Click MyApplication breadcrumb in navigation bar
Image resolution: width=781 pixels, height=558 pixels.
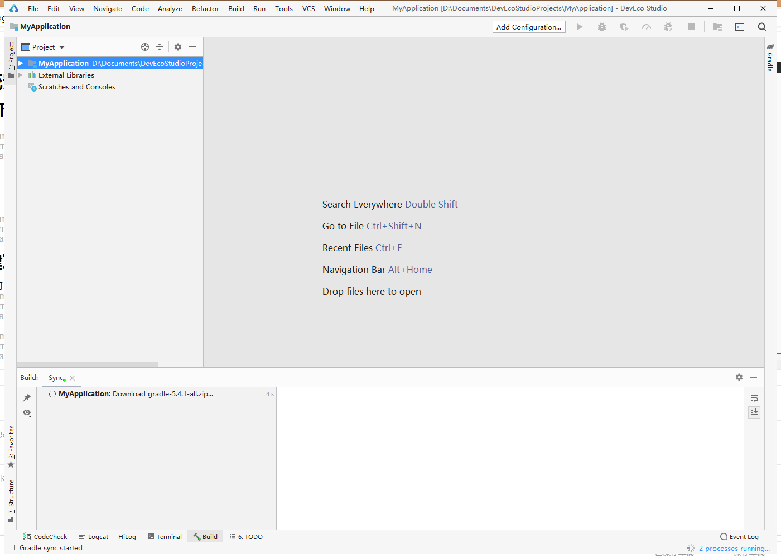click(x=40, y=27)
